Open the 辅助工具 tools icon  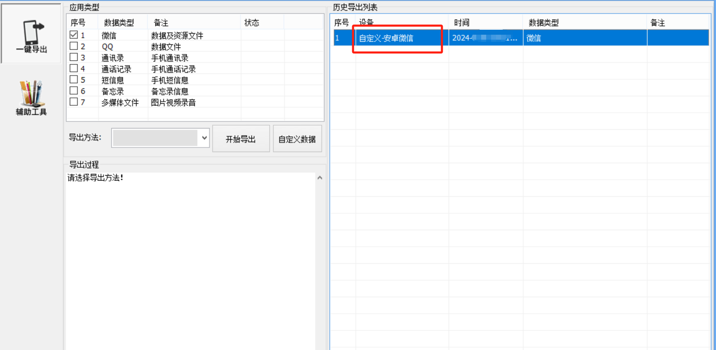31,98
